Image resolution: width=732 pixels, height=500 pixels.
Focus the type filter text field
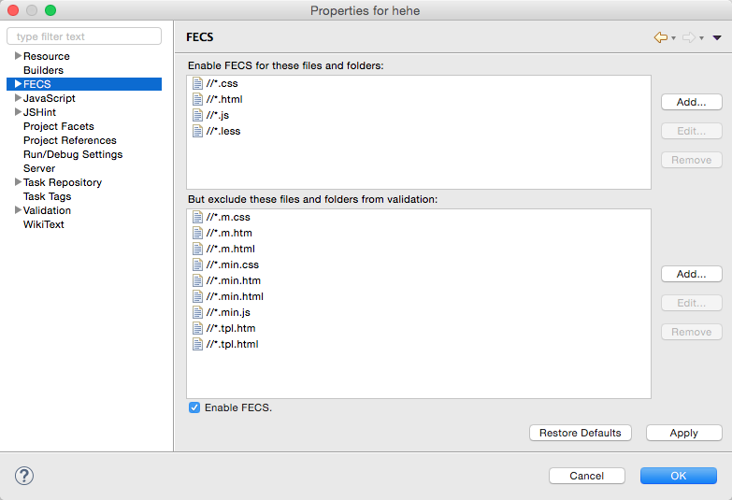84,36
